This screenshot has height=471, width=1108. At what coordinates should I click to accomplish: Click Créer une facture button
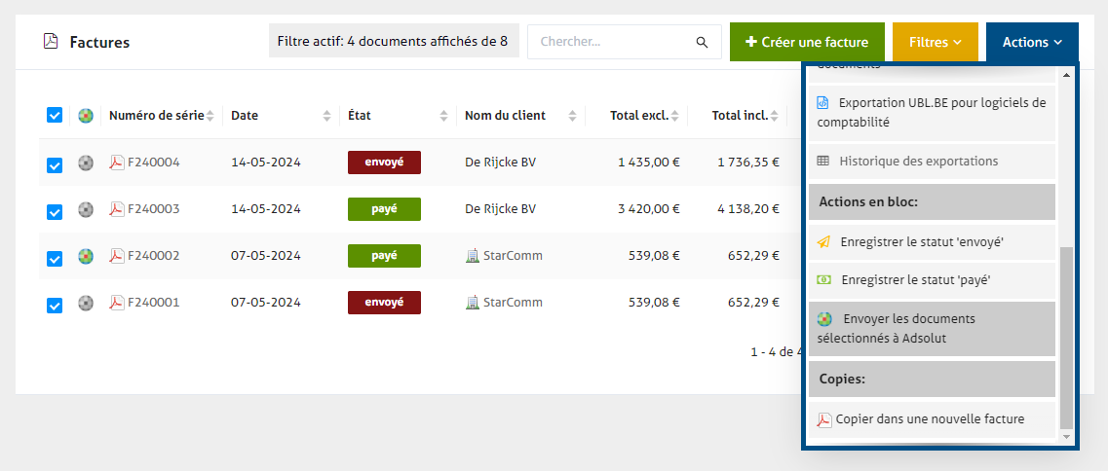point(806,43)
